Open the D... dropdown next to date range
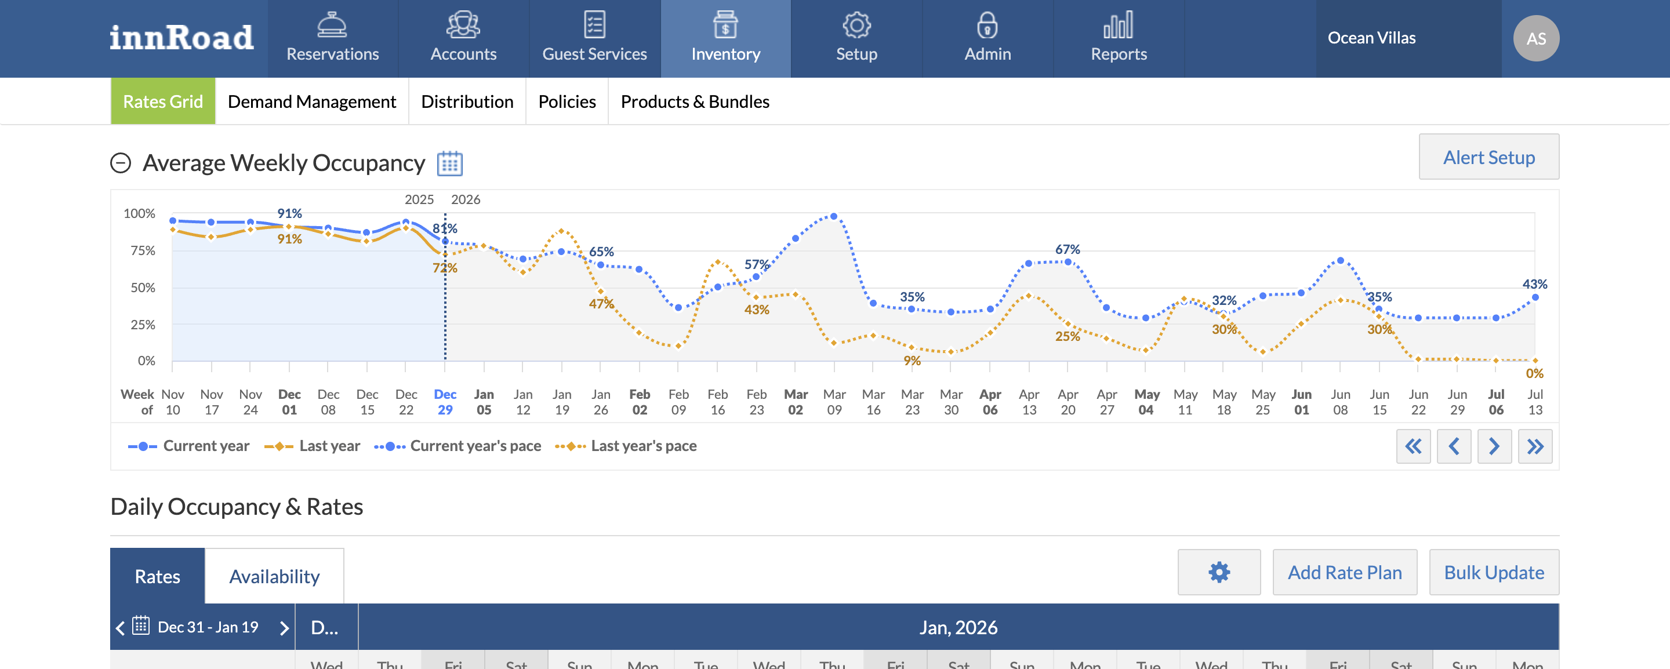1670x669 pixels. tap(325, 626)
